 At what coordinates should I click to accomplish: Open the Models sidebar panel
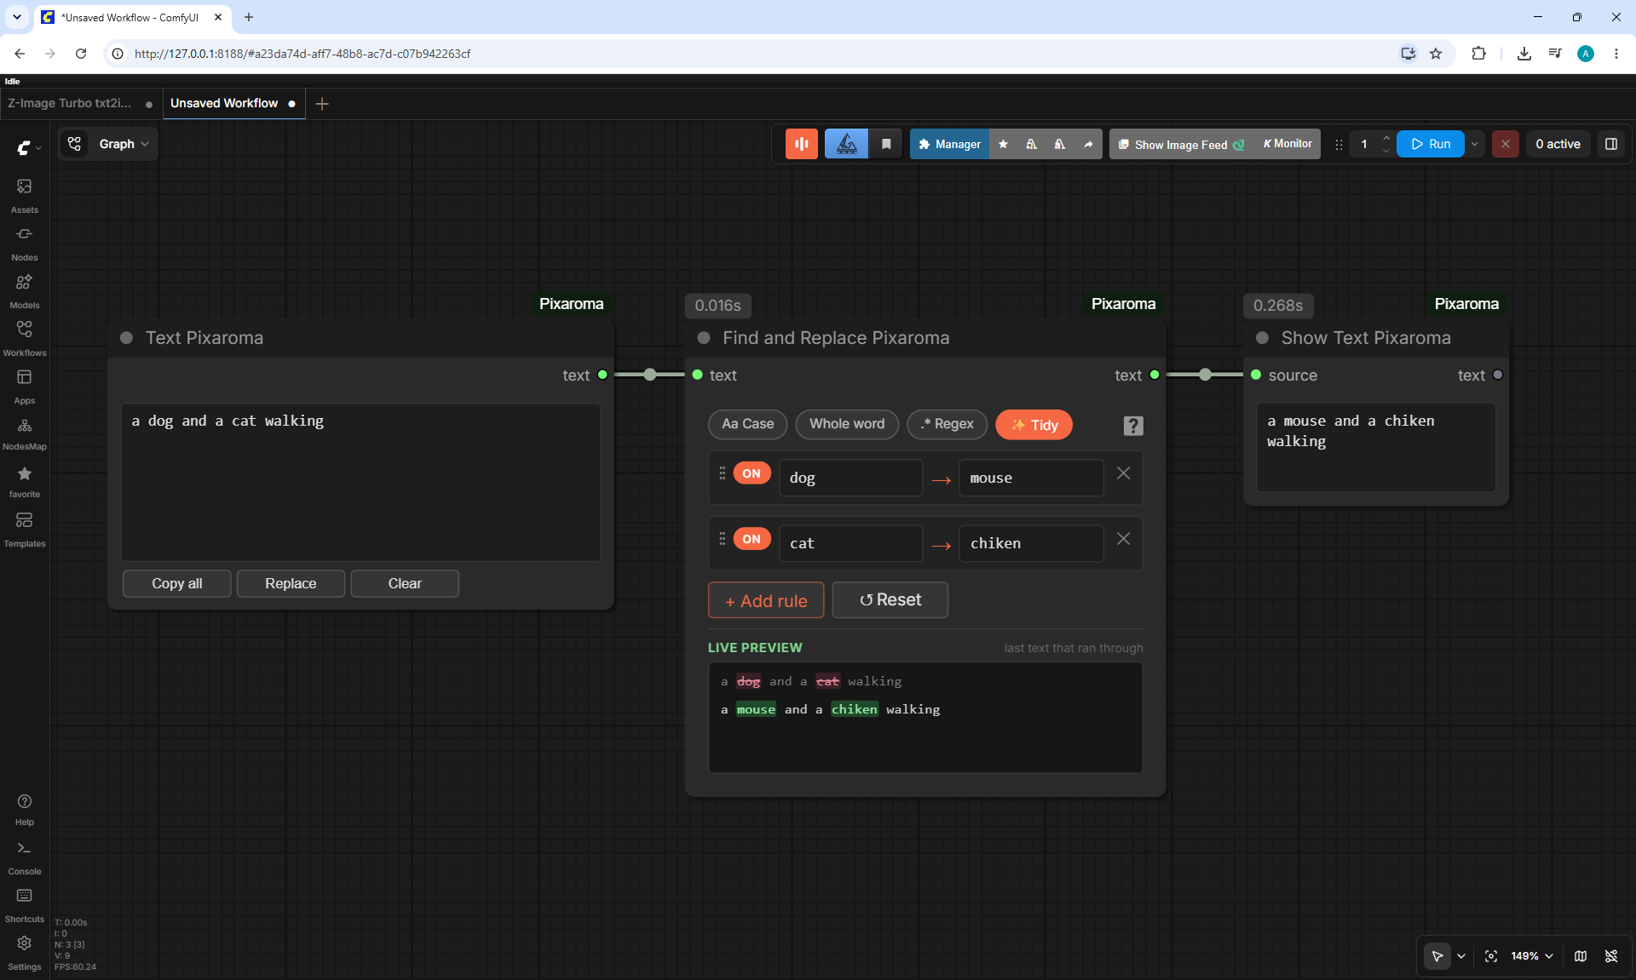(x=24, y=290)
